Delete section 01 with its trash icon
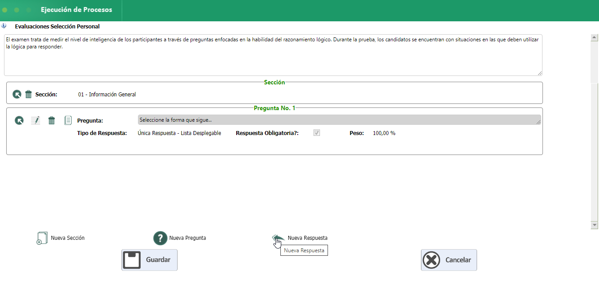599x286 pixels. tap(28, 94)
